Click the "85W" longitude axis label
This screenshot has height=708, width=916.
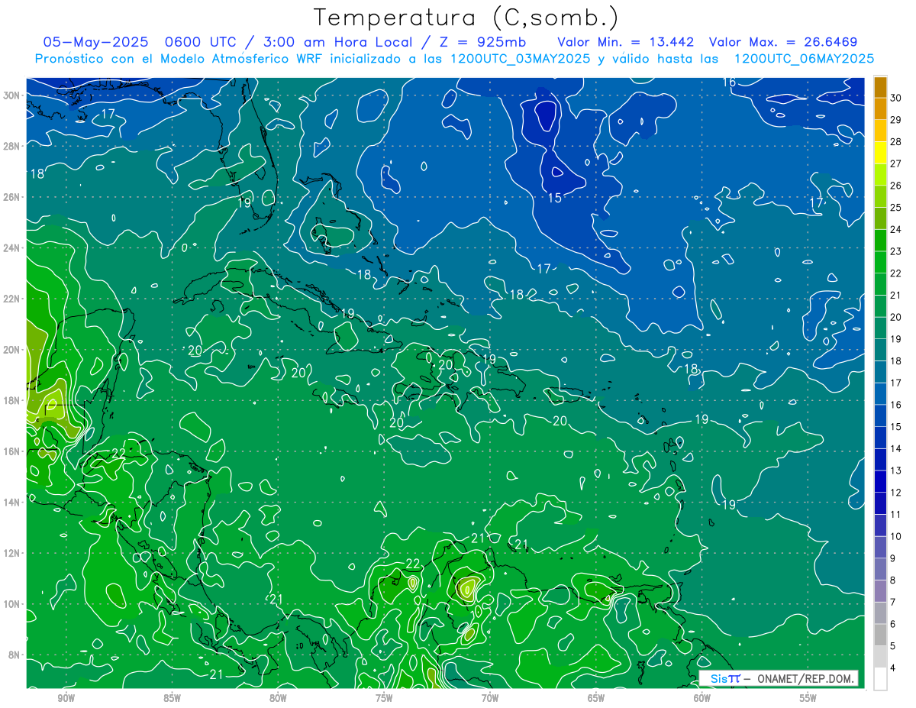click(x=173, y=699)
